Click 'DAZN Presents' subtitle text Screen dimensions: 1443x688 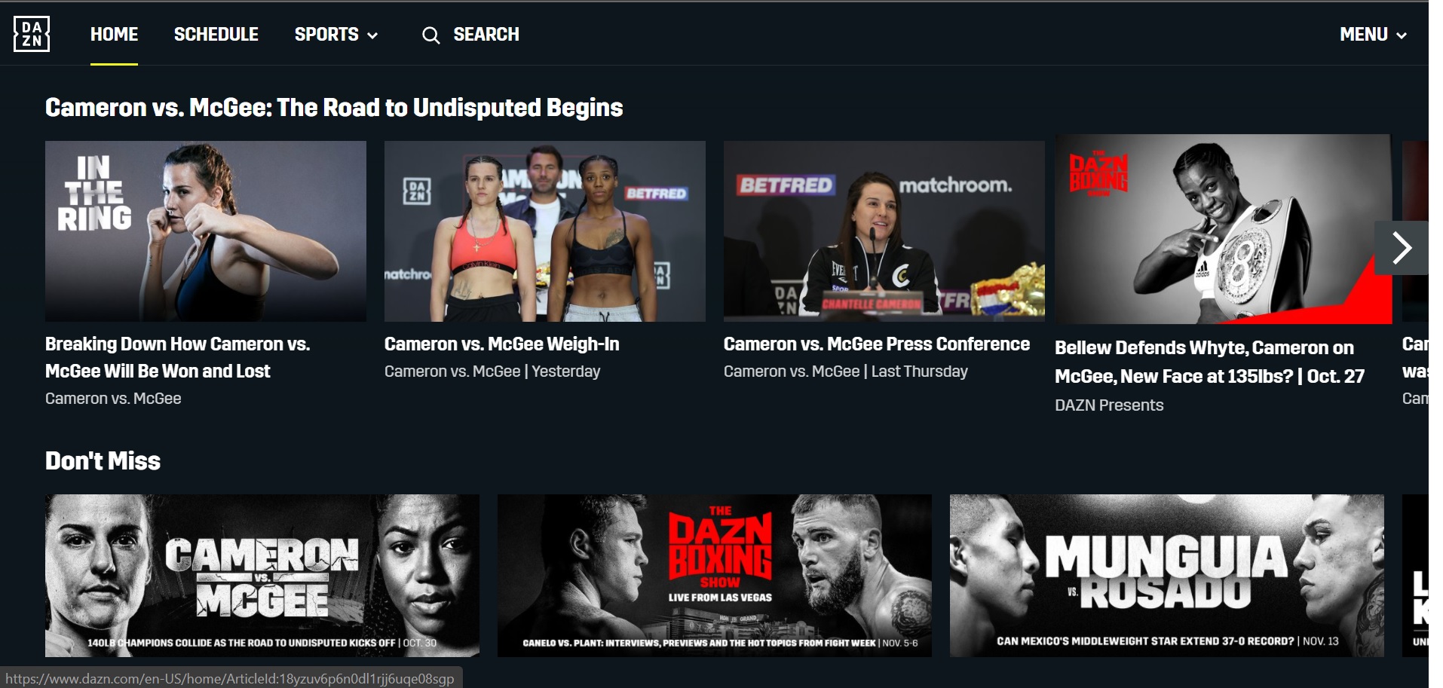pyautogui.click(x=1109, y=405)
